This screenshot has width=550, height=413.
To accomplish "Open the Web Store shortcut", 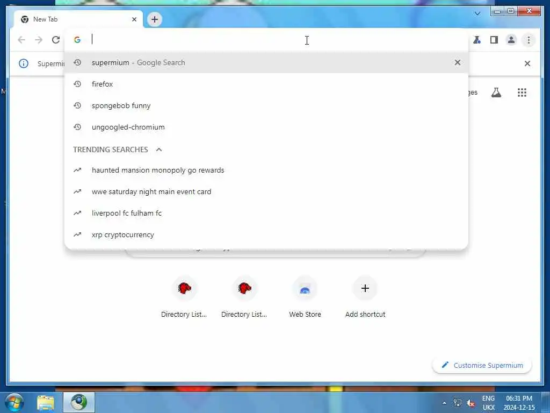I will pyautogui.click(x=305, y=297).
